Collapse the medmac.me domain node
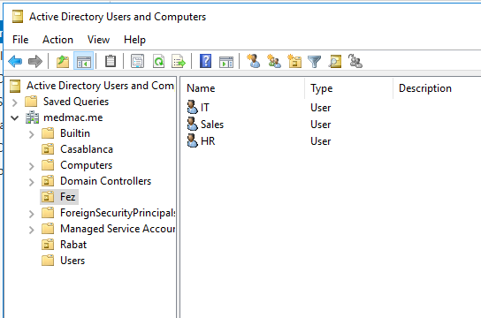Image resolution: width=481 pixels, height=318 pixels. [x=14, y=117]
